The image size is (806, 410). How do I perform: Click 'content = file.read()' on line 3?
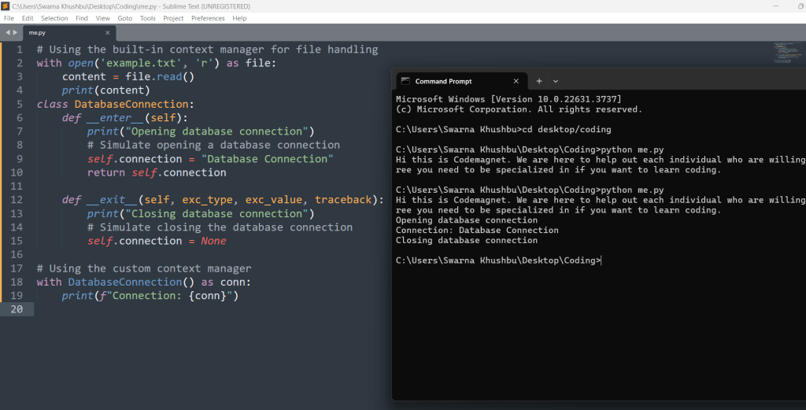point(128,76)
